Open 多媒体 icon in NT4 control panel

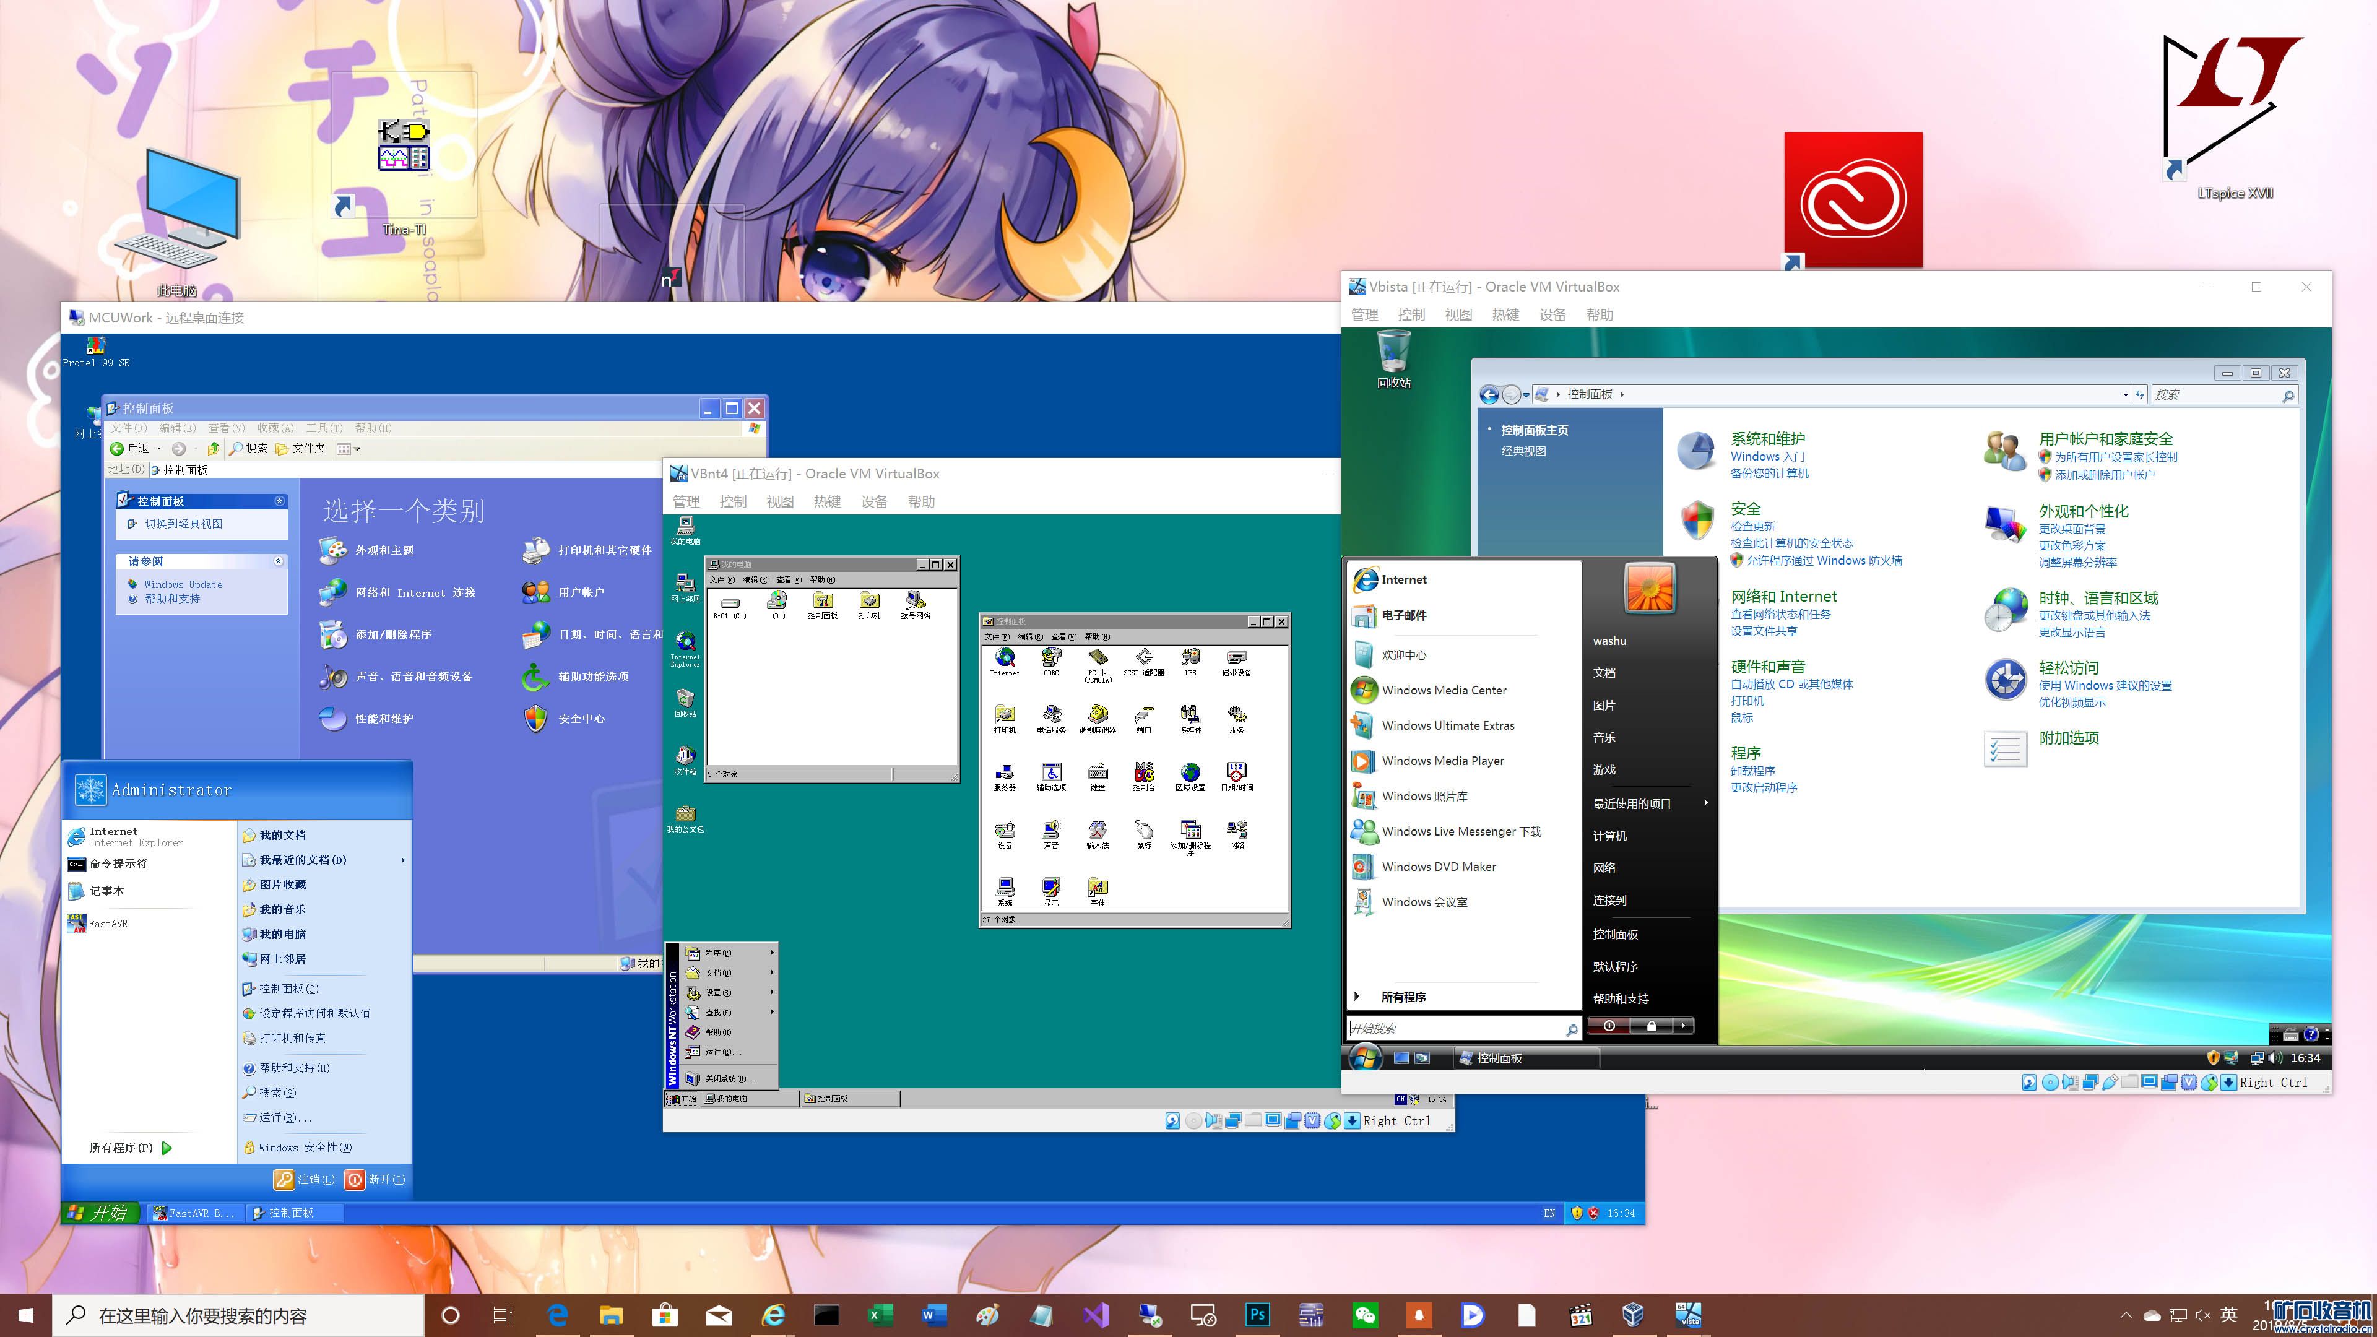click(x=1190, y=719)
